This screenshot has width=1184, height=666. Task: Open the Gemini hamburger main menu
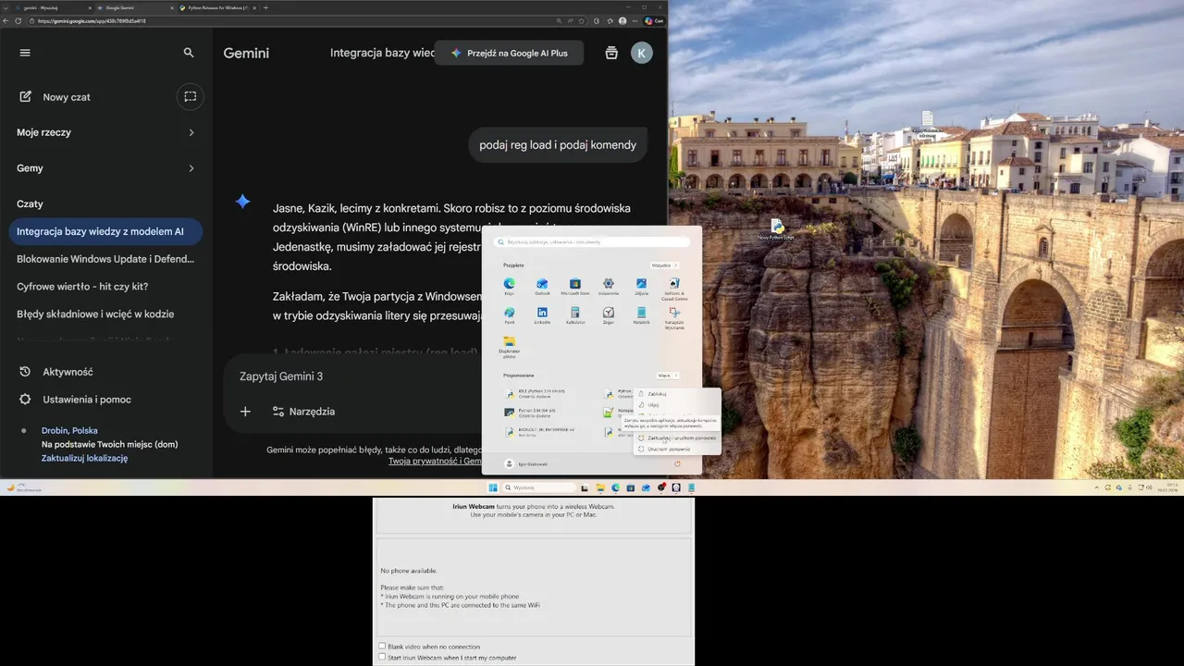click(25, 53)
